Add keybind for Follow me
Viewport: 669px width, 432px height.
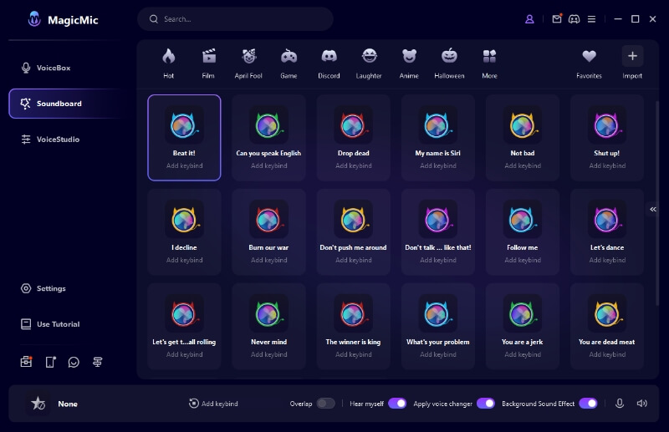point(522,260)
